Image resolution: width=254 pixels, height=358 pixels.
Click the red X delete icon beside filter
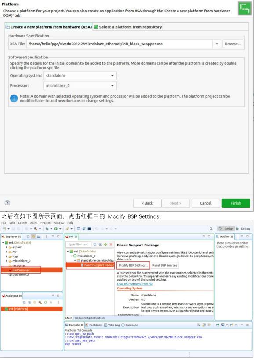click(x=111, y=245)
